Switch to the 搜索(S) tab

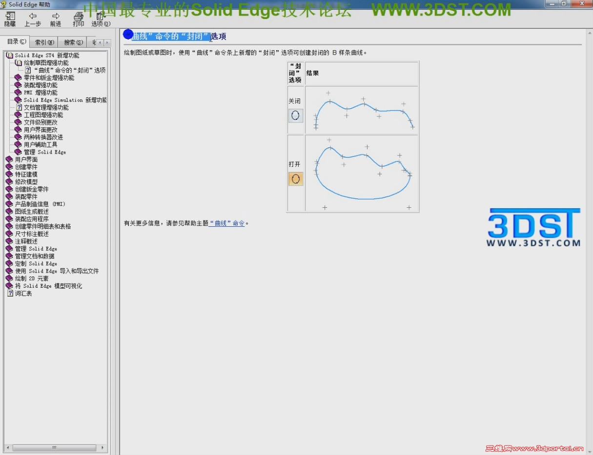click(x=73, y=42)
